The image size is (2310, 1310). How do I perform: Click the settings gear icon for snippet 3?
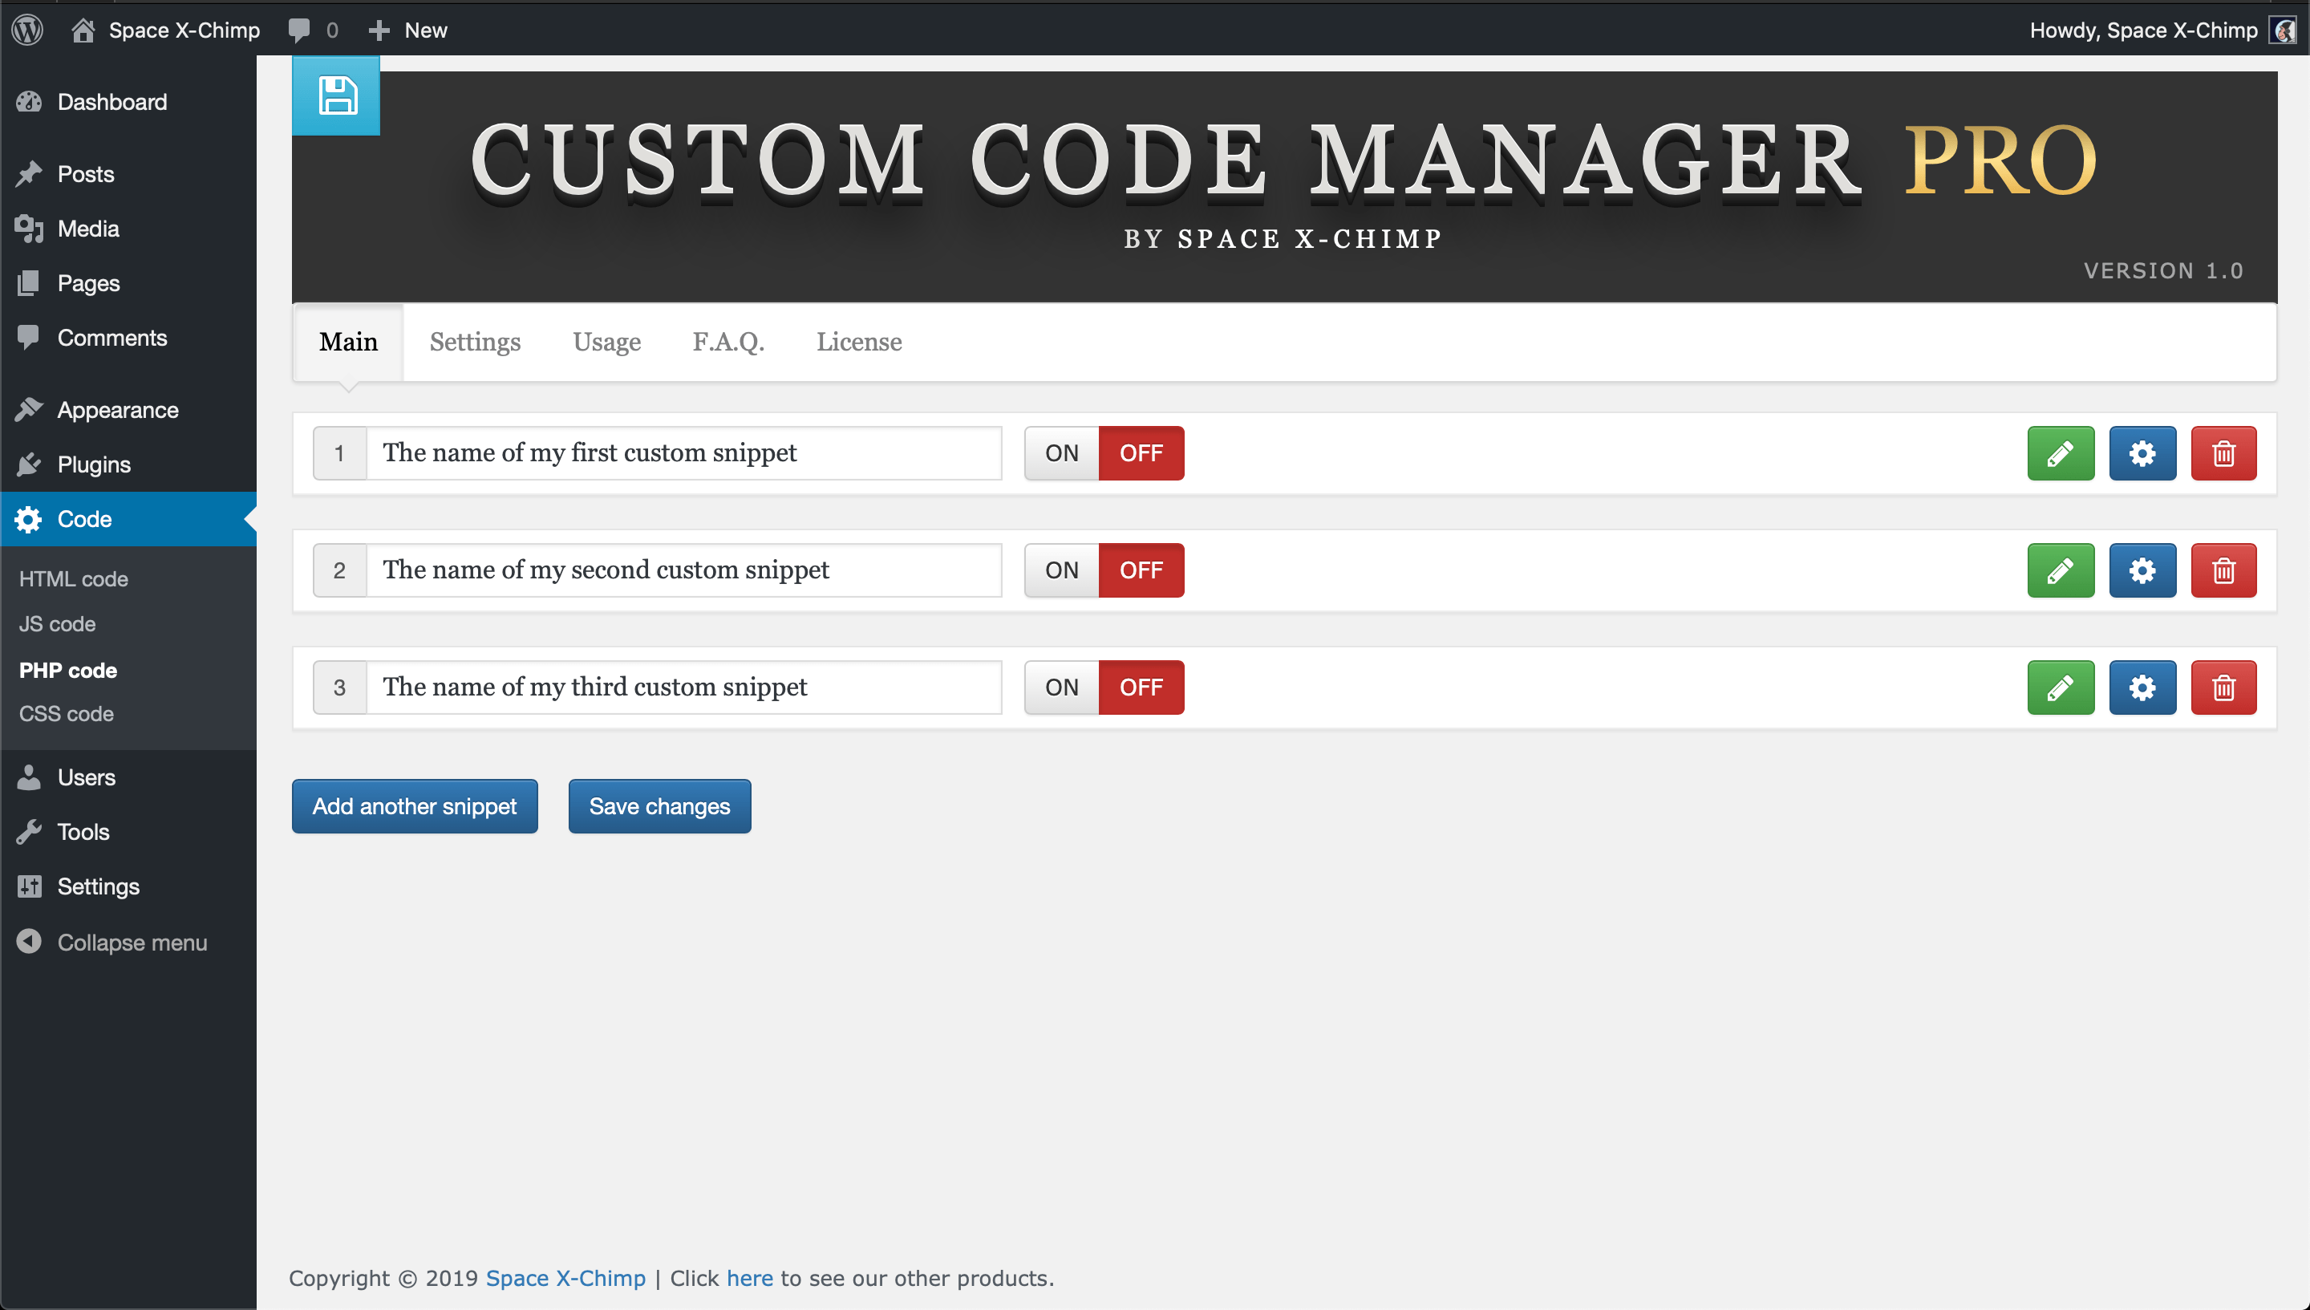pos(2142,687)
